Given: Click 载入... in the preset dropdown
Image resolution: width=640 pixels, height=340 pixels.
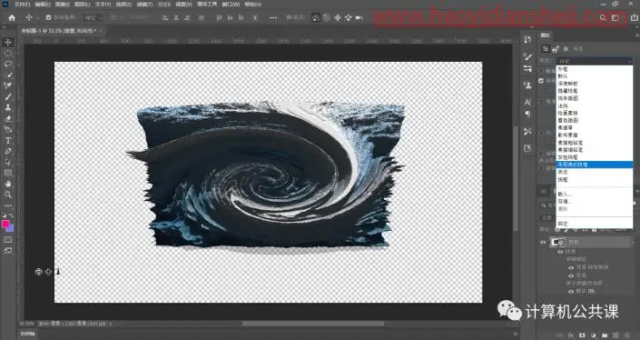Looking at the screenshot, I should [x=595, y=195].
